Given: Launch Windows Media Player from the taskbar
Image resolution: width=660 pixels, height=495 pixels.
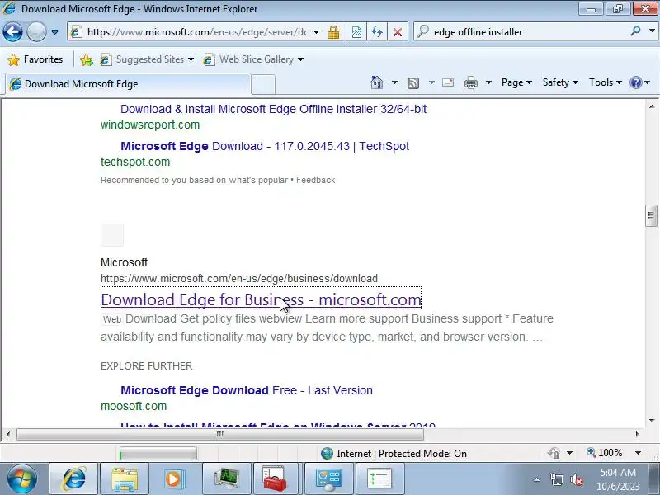Looking at the screenshot, I should pos(176,479).
